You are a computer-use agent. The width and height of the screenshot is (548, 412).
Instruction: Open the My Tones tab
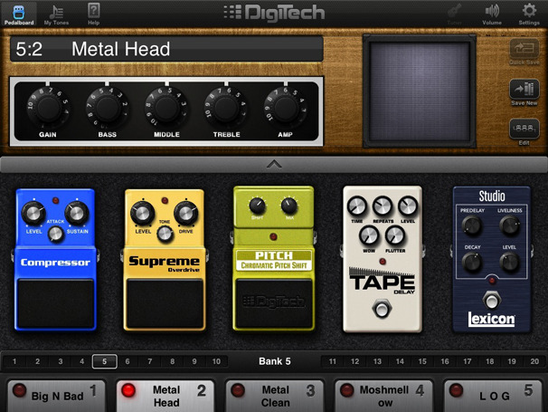[x=56, y=14]
